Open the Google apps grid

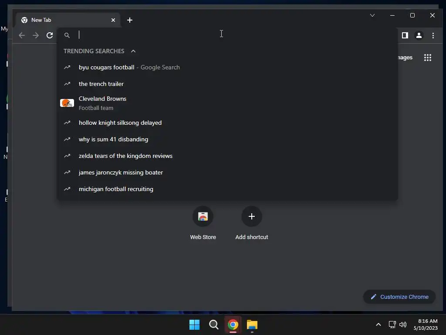tap(428, 58)
